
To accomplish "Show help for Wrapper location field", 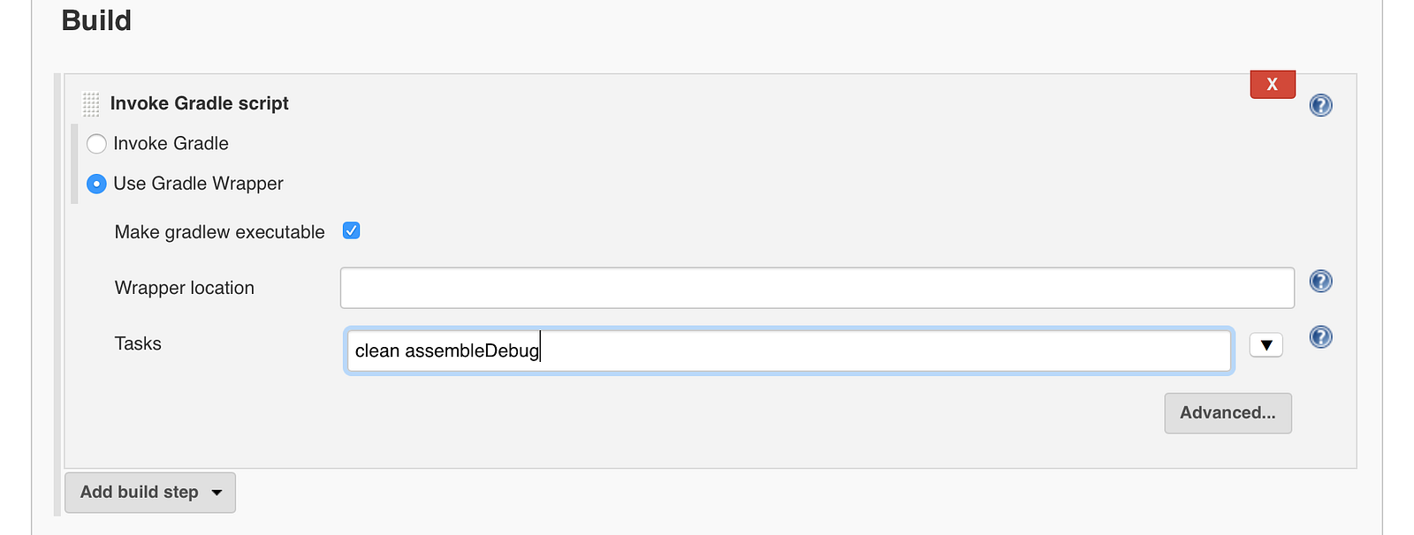I will (1320, 282).
